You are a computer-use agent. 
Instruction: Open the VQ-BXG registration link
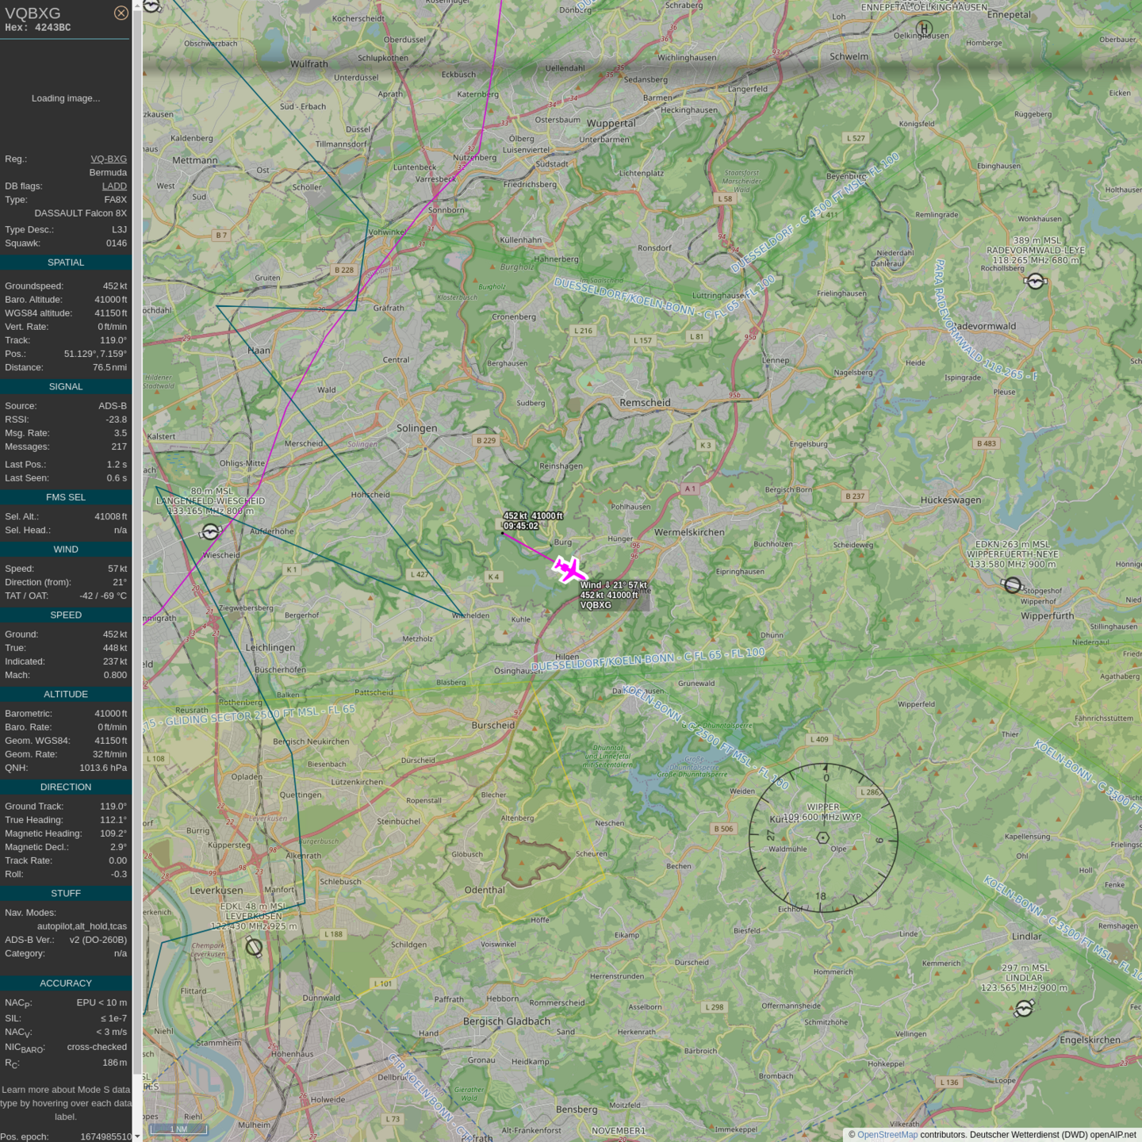pyautogui.click(x=109, y=159)
